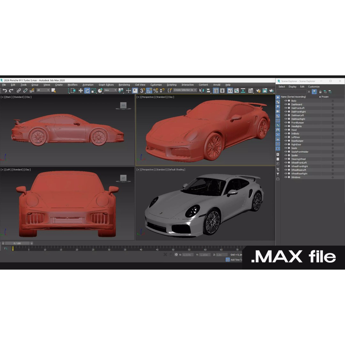Toggle frozen state of Seats row

[333, 148]
